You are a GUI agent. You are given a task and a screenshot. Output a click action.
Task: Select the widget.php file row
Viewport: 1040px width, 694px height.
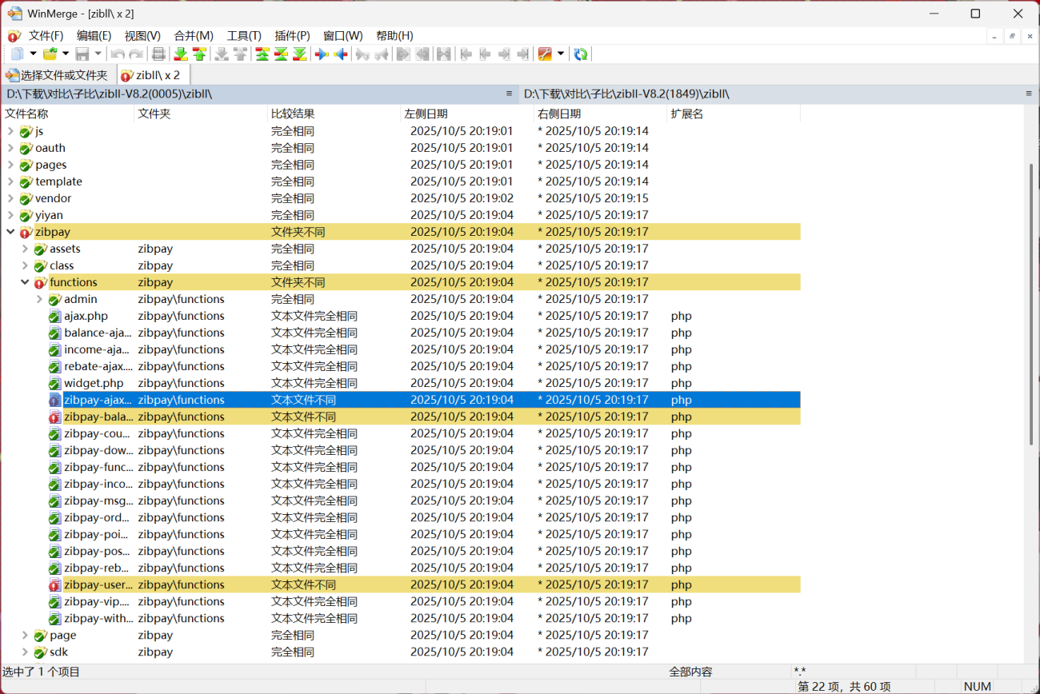pos(94,383)
